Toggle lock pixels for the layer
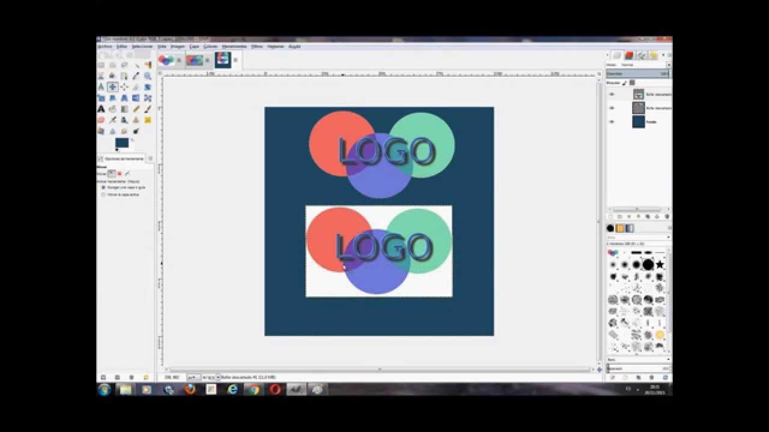This screenshot has width=769, height=432. (624, 82)
